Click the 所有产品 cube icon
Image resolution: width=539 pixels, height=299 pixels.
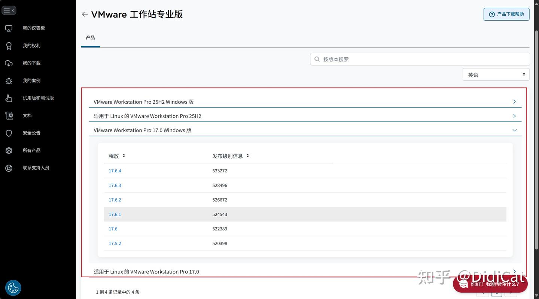[x=9, y=151]
